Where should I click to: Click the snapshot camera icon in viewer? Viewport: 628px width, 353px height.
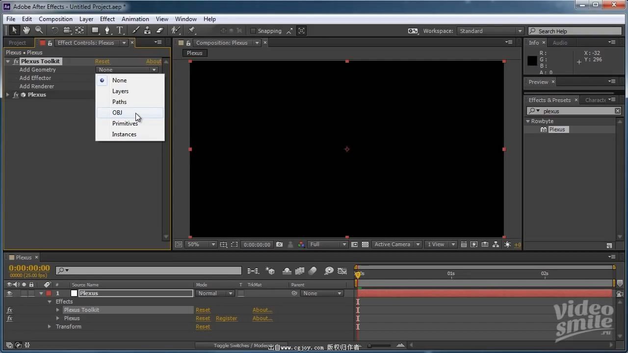(279, 244)
